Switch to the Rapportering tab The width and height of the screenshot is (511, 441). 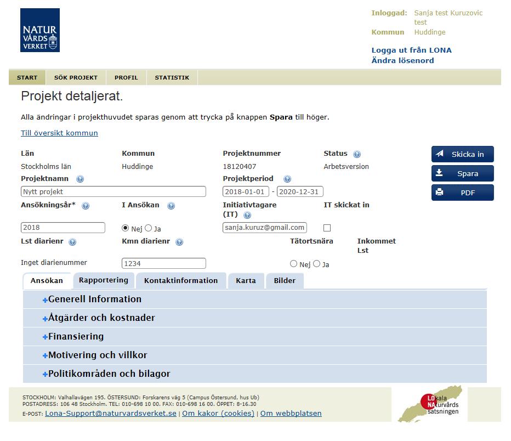pos(104,280)
